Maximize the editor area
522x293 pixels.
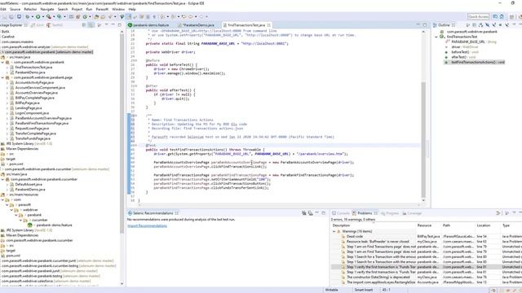[x=425, y=25]
